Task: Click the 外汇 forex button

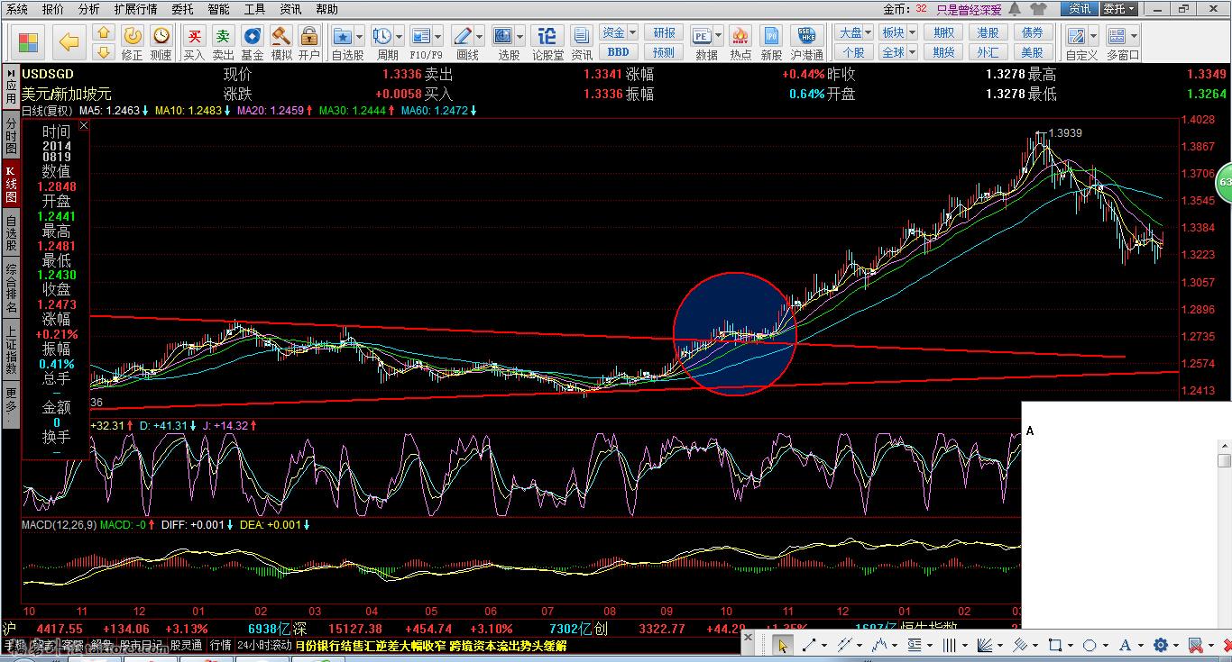Action: pyautogui.click(x=988, y=52)
